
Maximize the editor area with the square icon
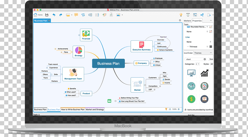point(180,20)
